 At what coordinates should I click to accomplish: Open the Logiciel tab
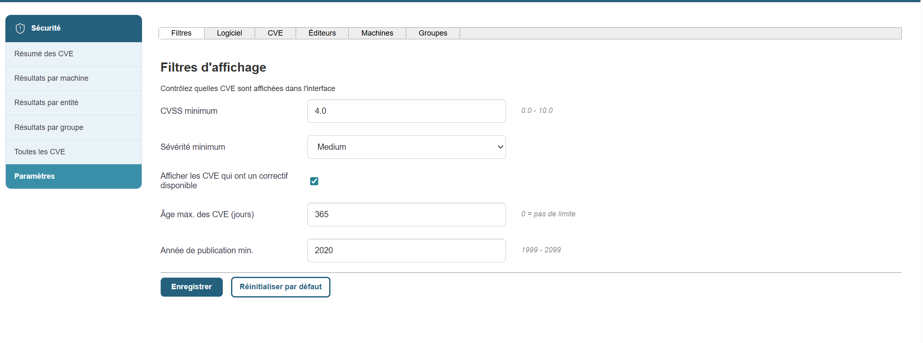coord(229,33)
